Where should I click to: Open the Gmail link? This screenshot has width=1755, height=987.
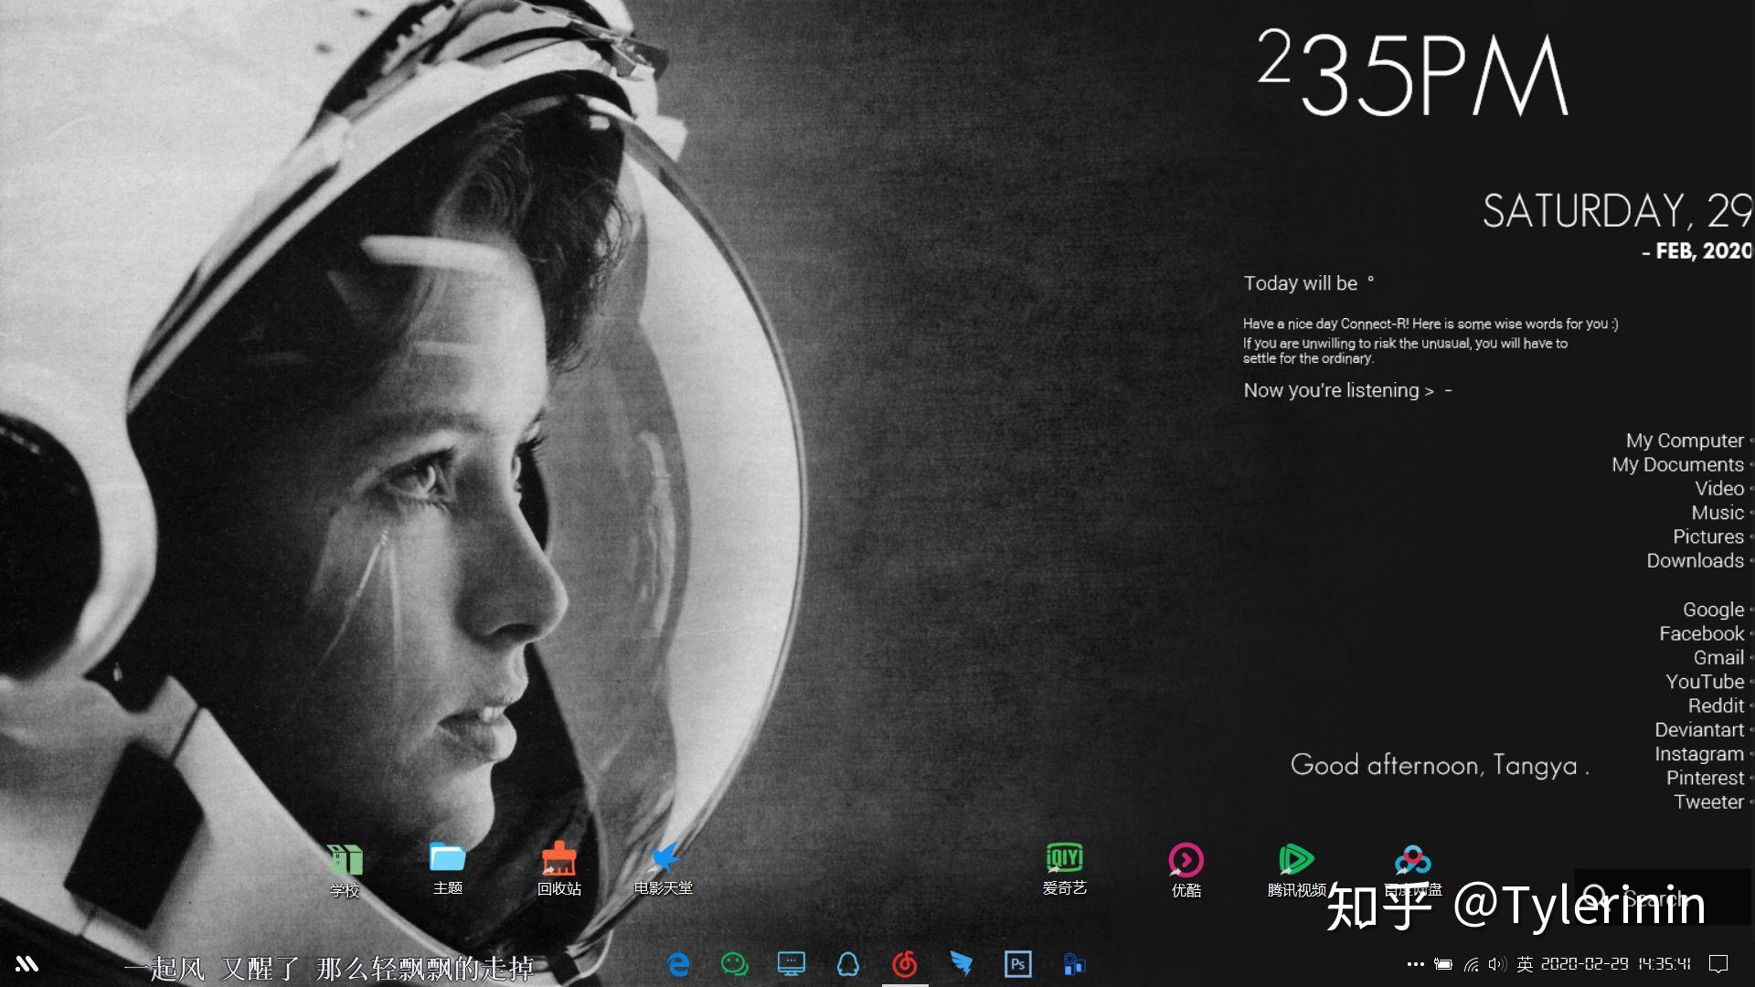coord(1719,658)
